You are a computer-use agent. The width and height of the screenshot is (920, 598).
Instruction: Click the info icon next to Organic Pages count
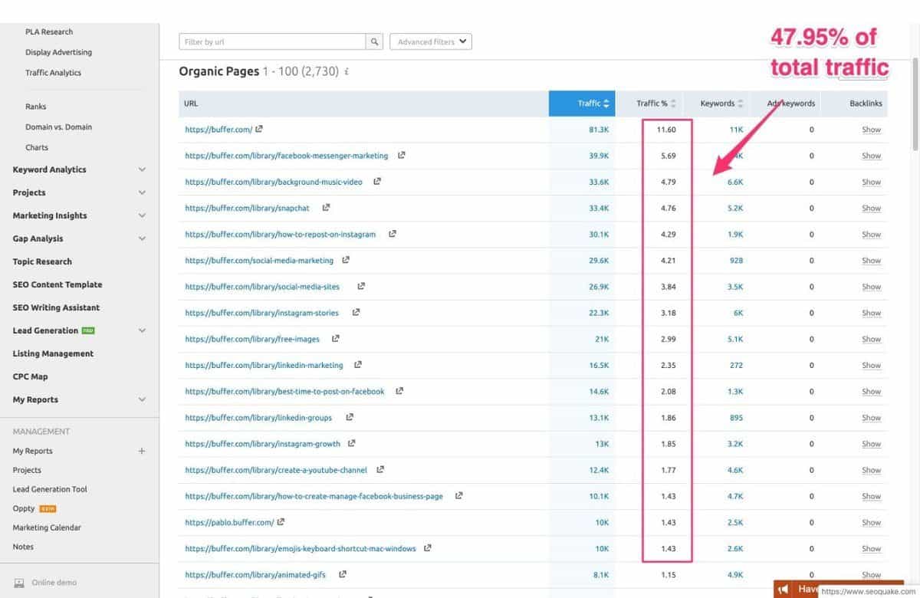pyautogui.click(x=347, y=72)
